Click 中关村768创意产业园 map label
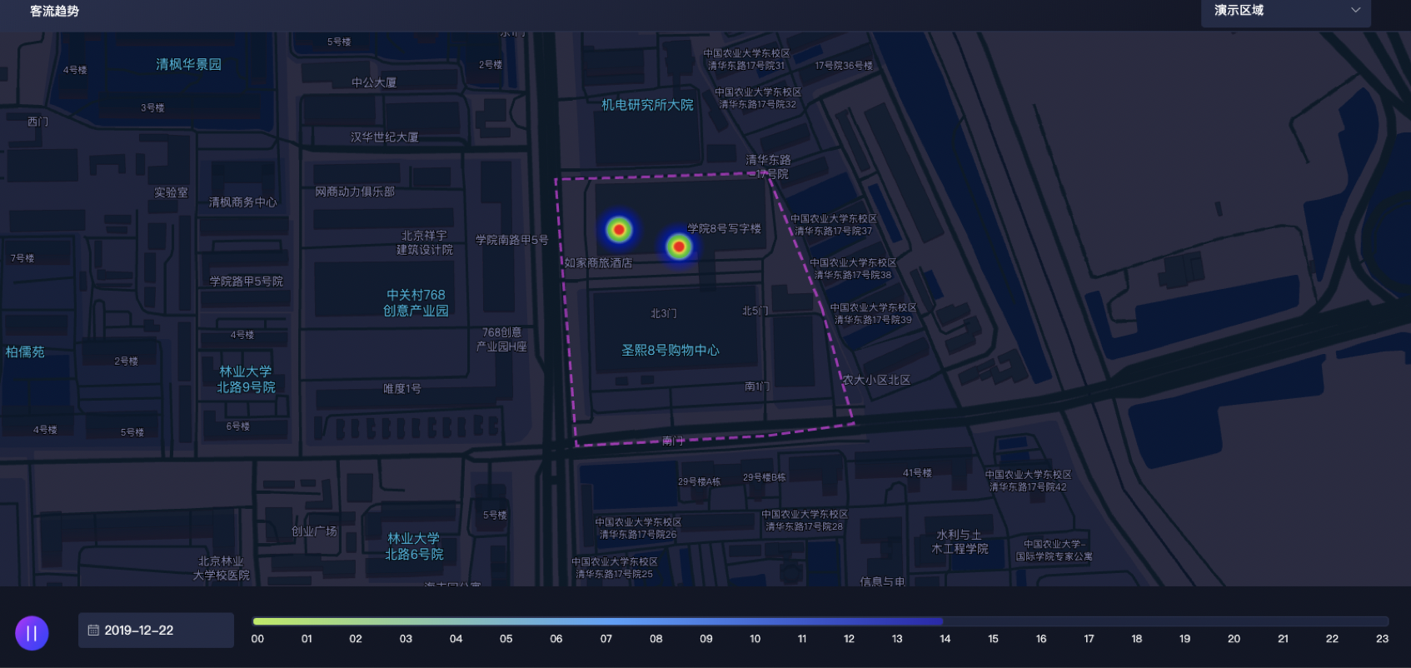1411x668 pixels. pyautogui.click(x=416, y=302)
